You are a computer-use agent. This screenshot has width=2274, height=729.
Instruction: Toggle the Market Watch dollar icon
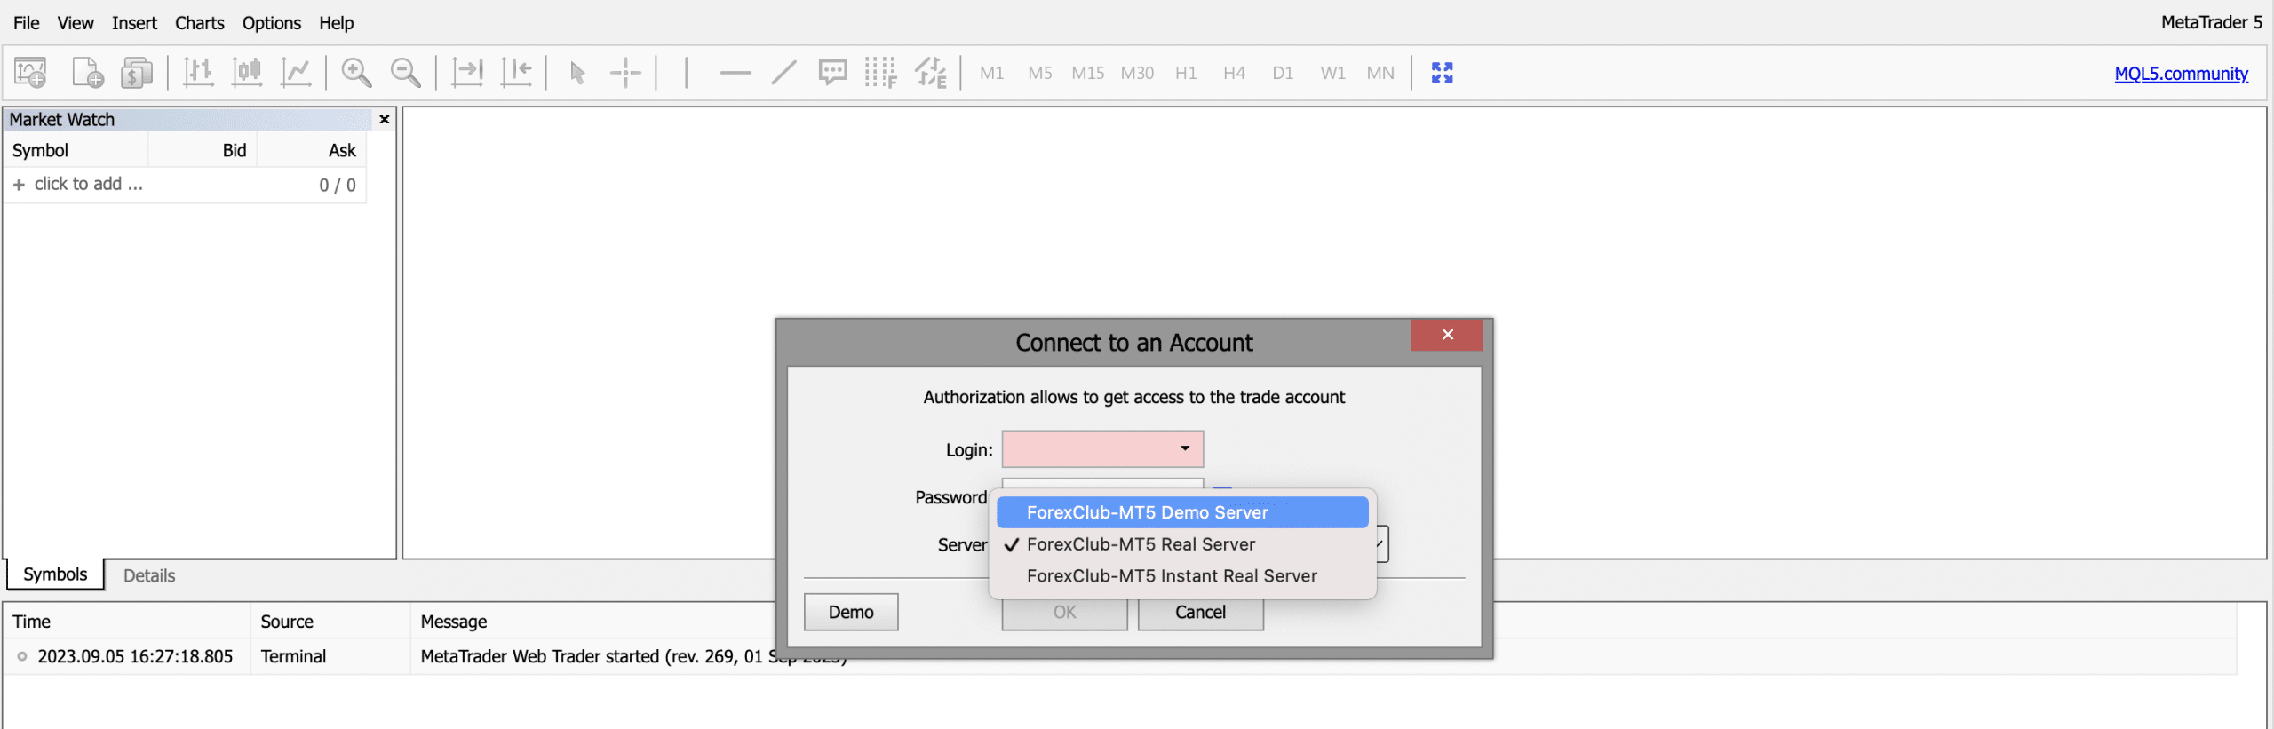[136, 73]
